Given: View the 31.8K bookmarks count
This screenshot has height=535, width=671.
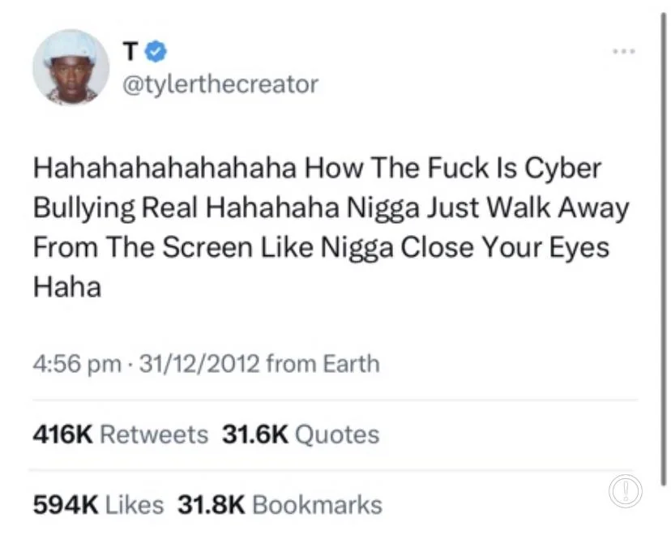Looking at the screenshot, I should (212, 505).
